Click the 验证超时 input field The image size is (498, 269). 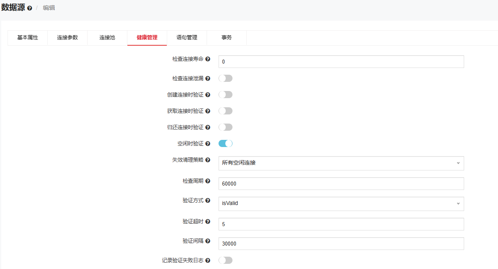341,224
